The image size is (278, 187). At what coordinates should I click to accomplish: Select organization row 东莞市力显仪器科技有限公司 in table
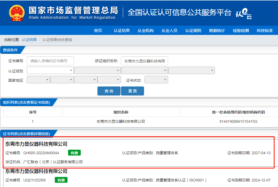[x=121, y=121]
